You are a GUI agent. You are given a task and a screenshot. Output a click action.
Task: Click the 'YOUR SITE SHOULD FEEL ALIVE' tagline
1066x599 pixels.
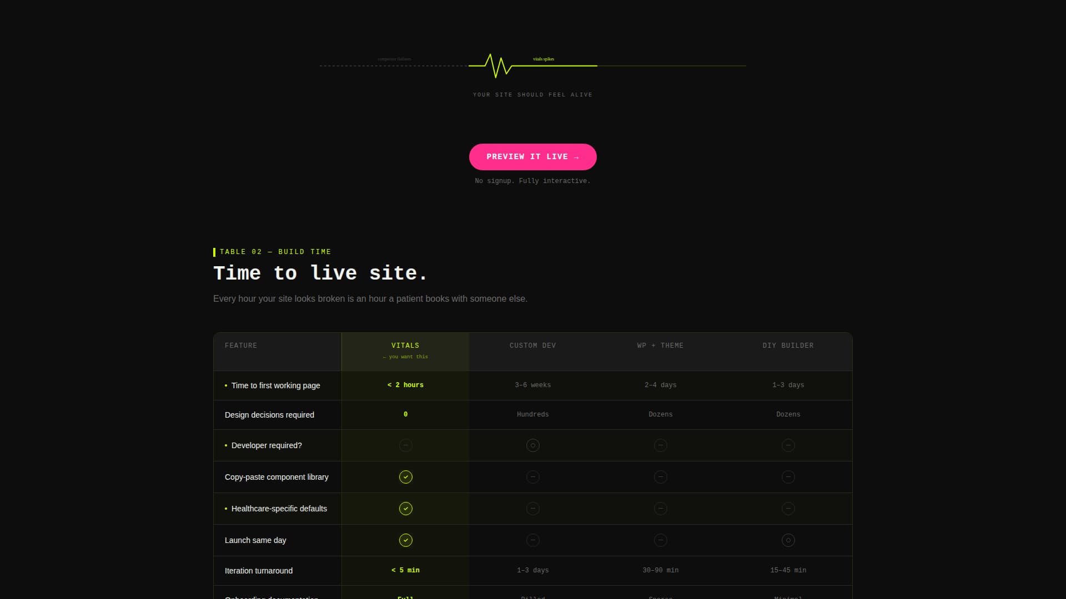tap(532, 95)
